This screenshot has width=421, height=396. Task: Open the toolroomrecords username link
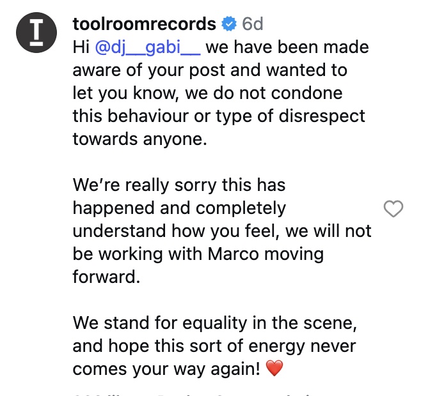point(144,24)
